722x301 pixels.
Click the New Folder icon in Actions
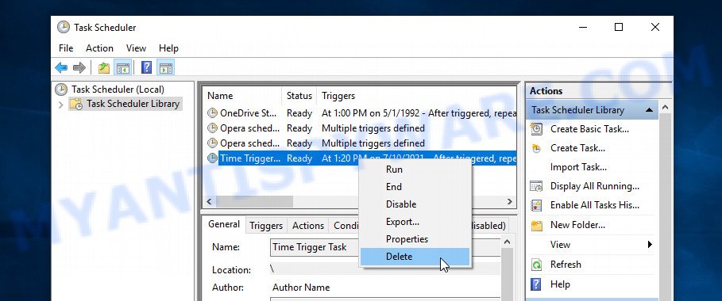(536, 225)
